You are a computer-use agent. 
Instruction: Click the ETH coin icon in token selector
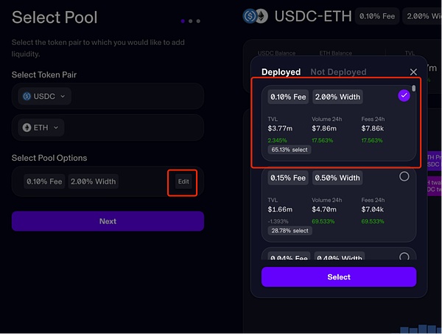coord(28,128)
